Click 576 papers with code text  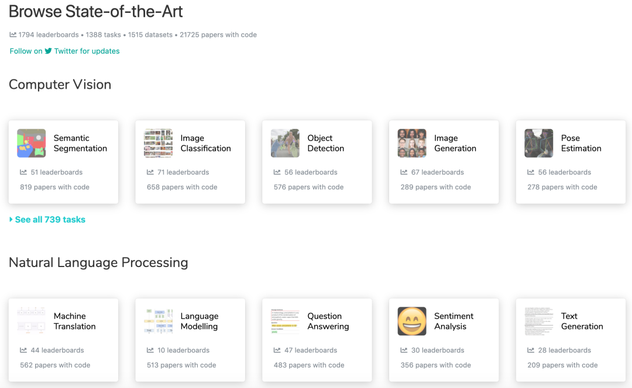(309, 187)
